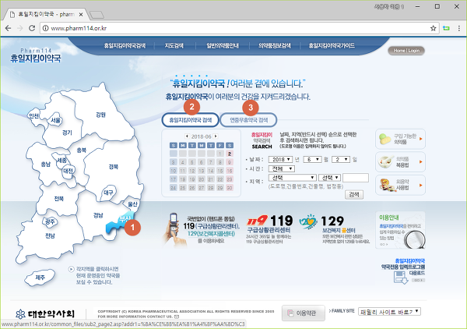Close the 휴일지킴이약국 browser tab

point(81,14)
